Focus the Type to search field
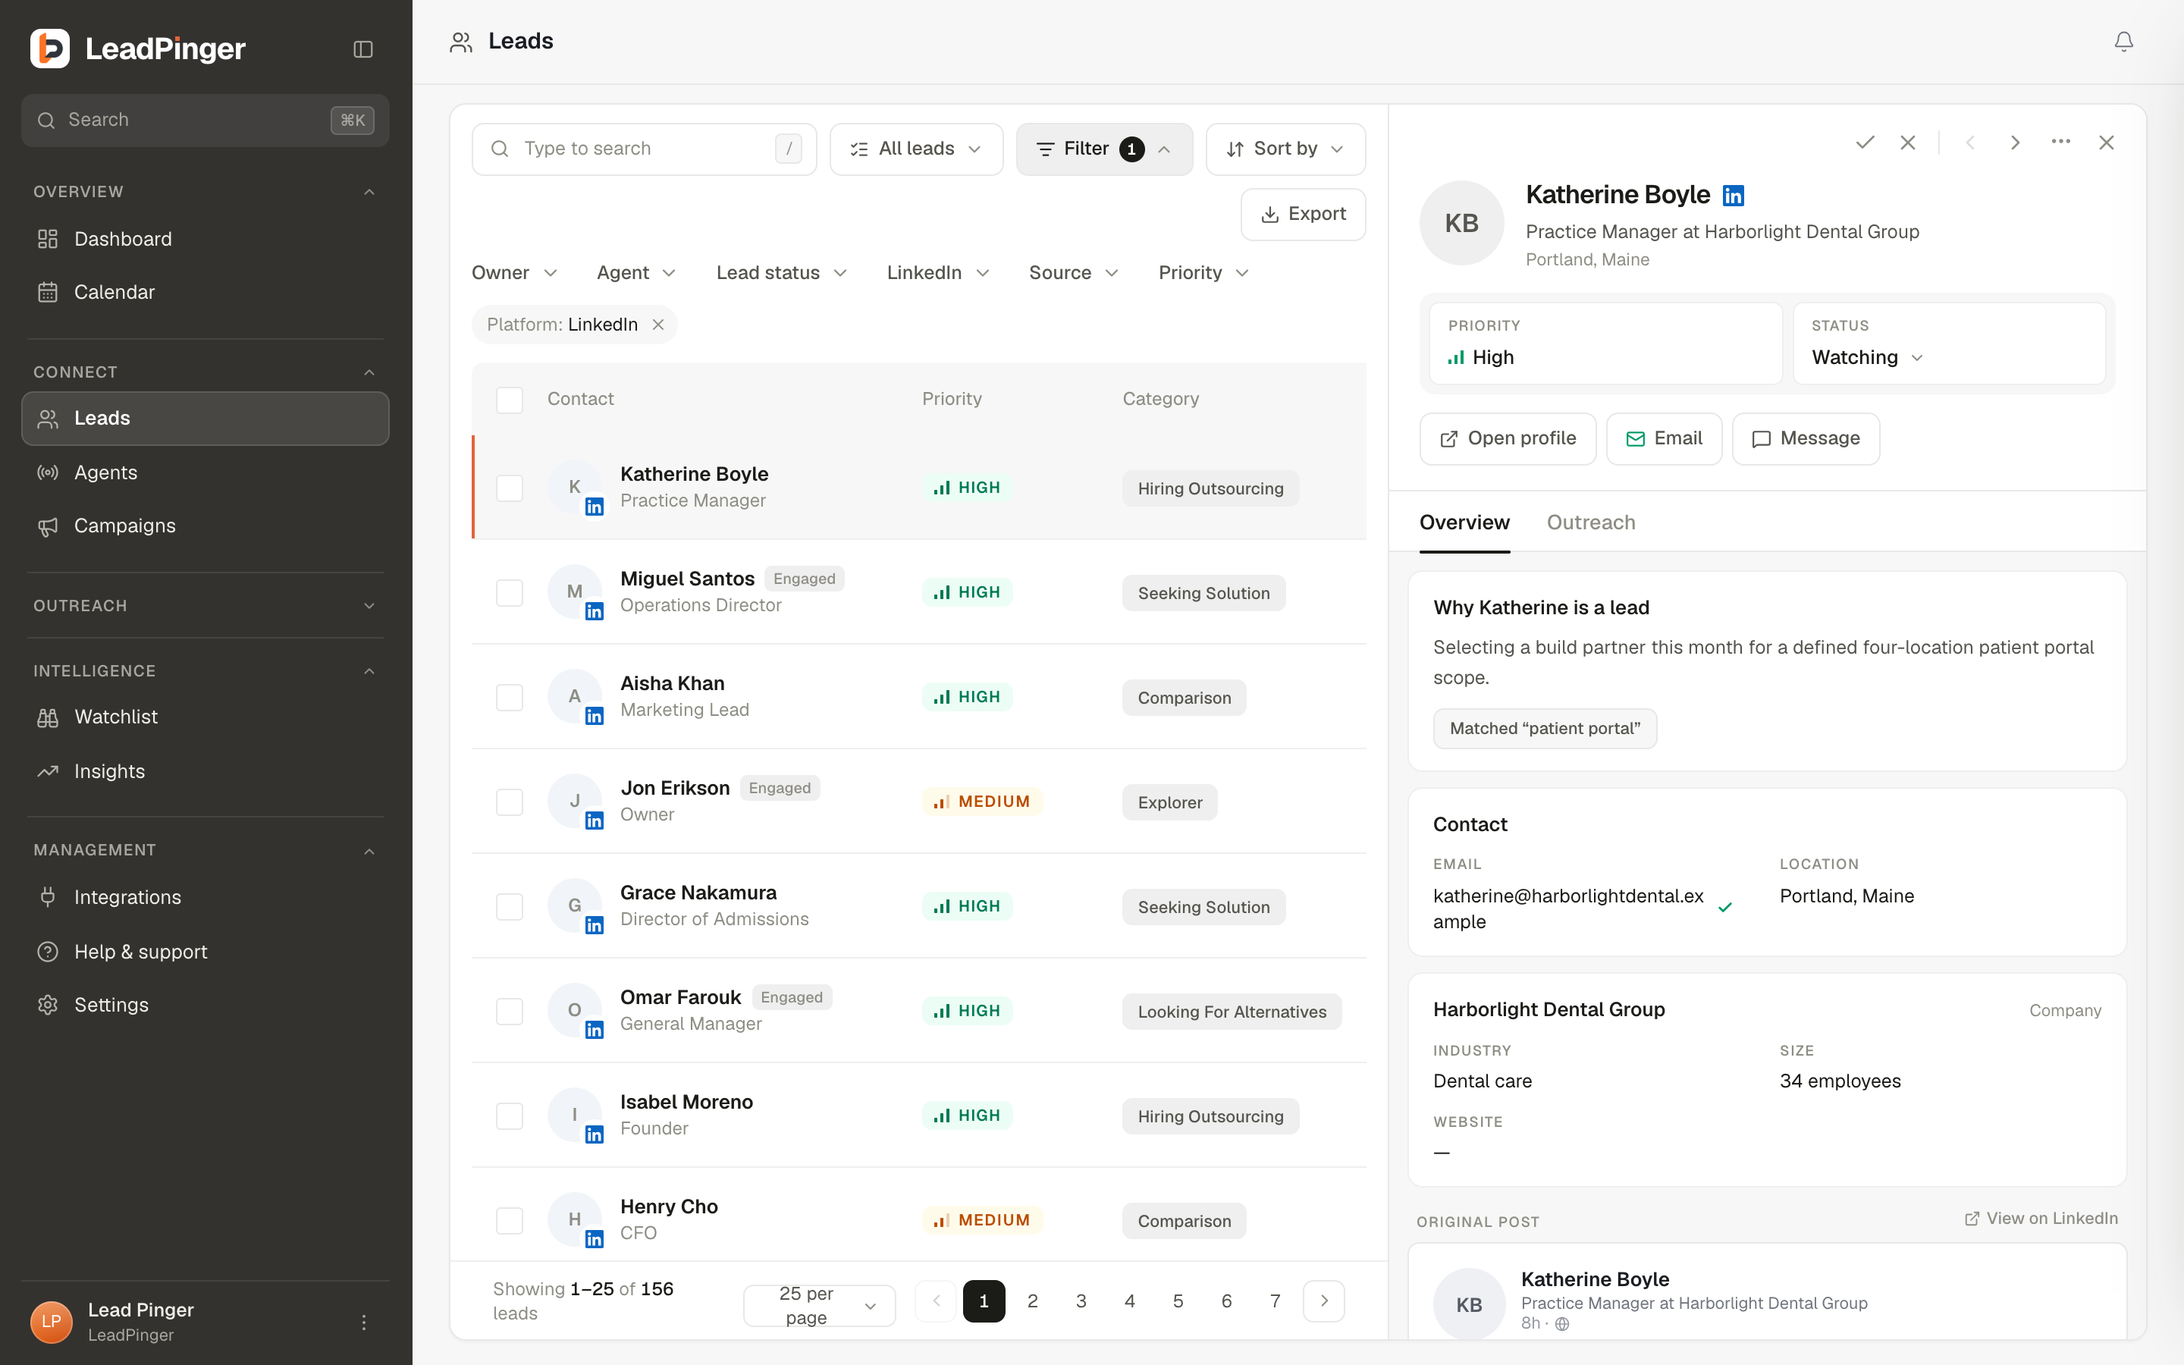Image resolution: width=2184 pixels, height=1365 pixels. coord(645,149)
